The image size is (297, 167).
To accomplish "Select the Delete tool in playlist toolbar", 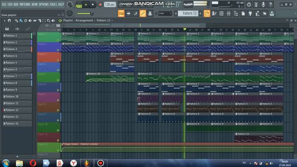I will click(26, 20).
